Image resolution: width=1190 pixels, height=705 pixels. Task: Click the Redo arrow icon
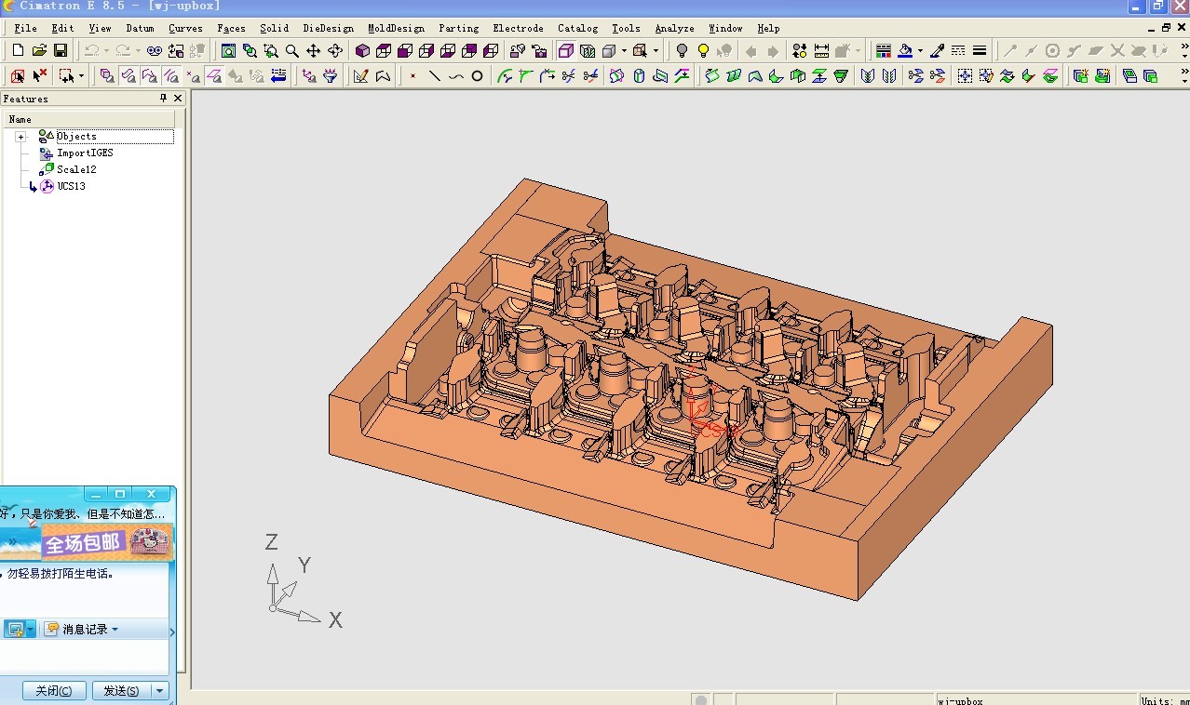tap(122, 50)
